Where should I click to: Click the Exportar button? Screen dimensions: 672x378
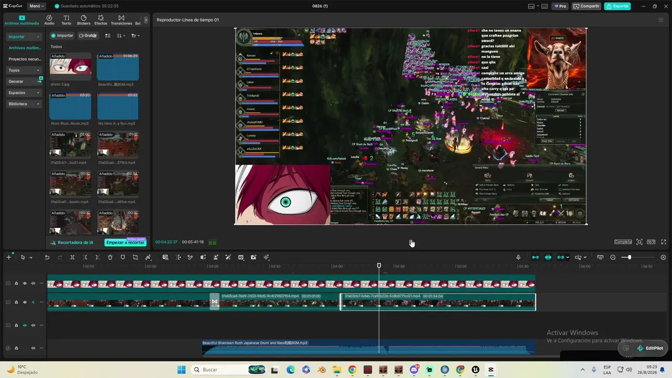pyautogui.click(x=617, y=6)
